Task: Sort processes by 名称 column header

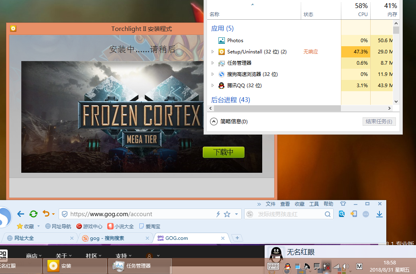Action: [x=254, y=10]
